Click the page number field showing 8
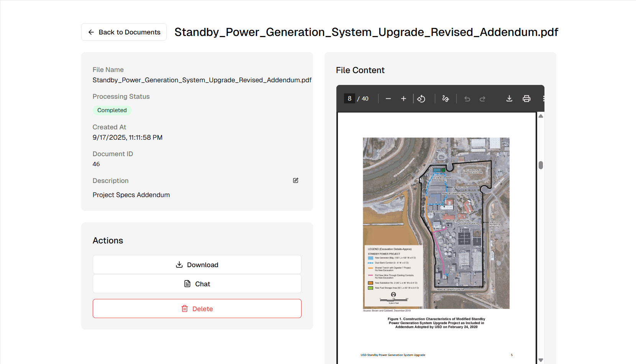The image size is (636, 364). point(349,98)
